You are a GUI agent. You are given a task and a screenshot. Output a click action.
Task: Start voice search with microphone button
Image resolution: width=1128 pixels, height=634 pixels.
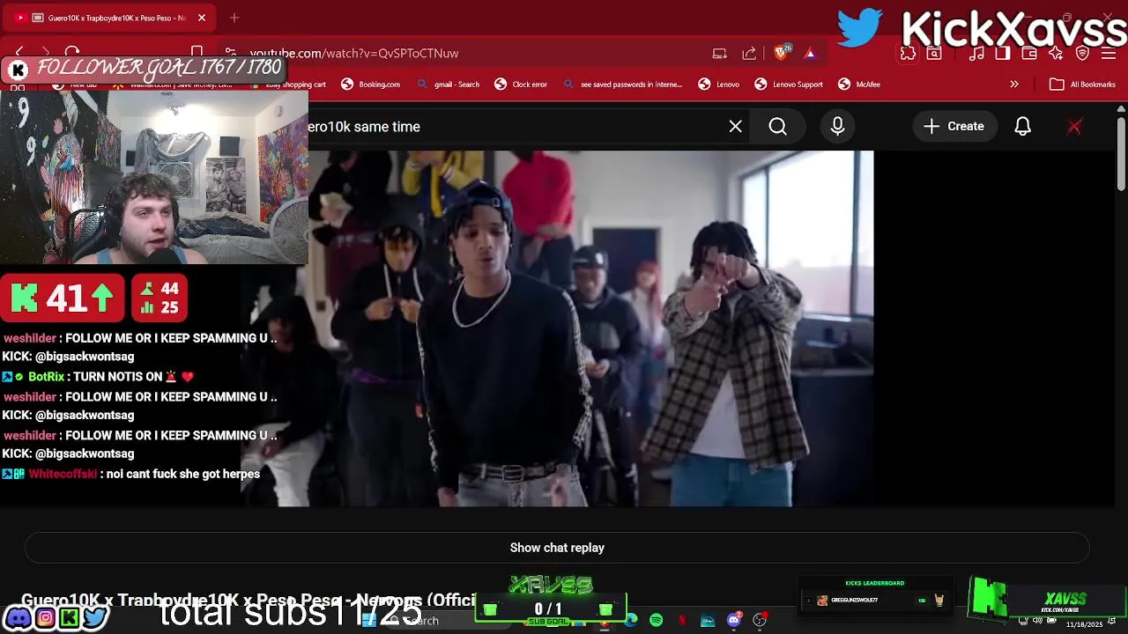pyautogui.click(x=838, y=127)
